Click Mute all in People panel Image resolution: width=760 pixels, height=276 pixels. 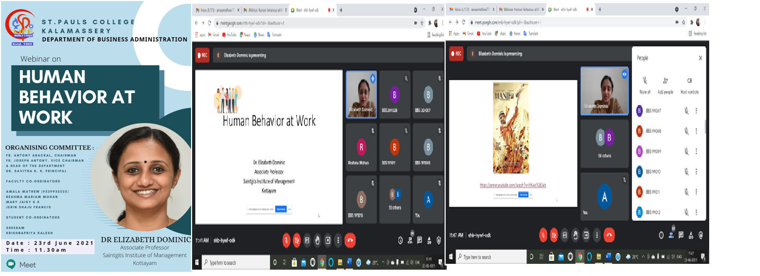click(645, 85)
